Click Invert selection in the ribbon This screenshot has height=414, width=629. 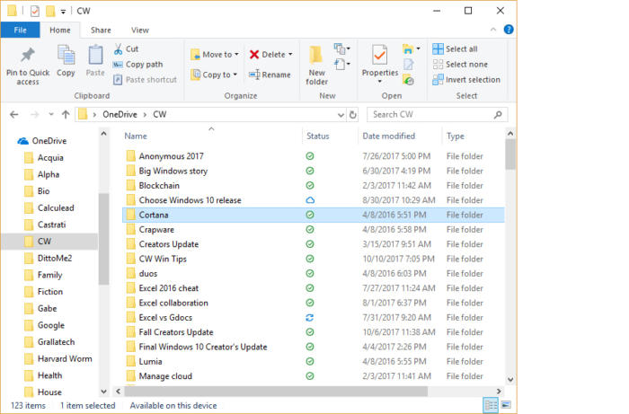coord(466,80)
